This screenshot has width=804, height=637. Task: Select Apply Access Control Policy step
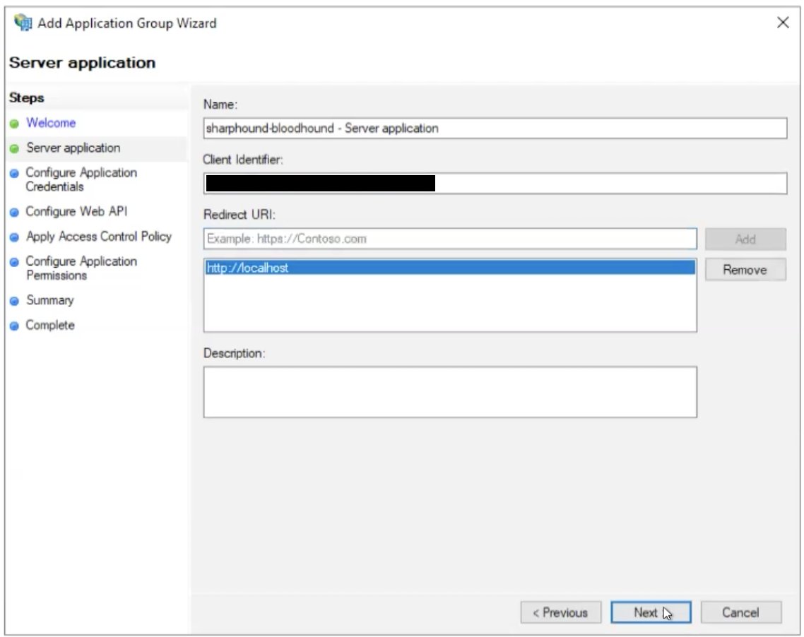click(98, 237)
